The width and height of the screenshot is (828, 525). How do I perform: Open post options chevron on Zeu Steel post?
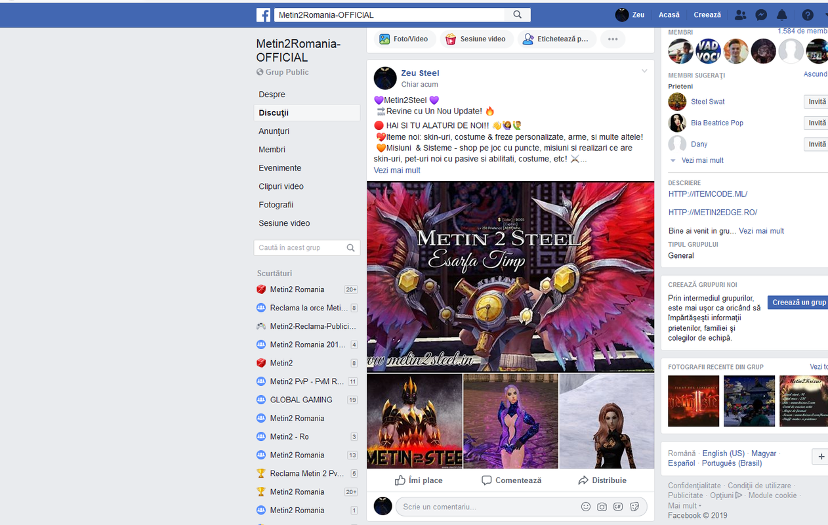pyautogui.click(x=644, y=71)
